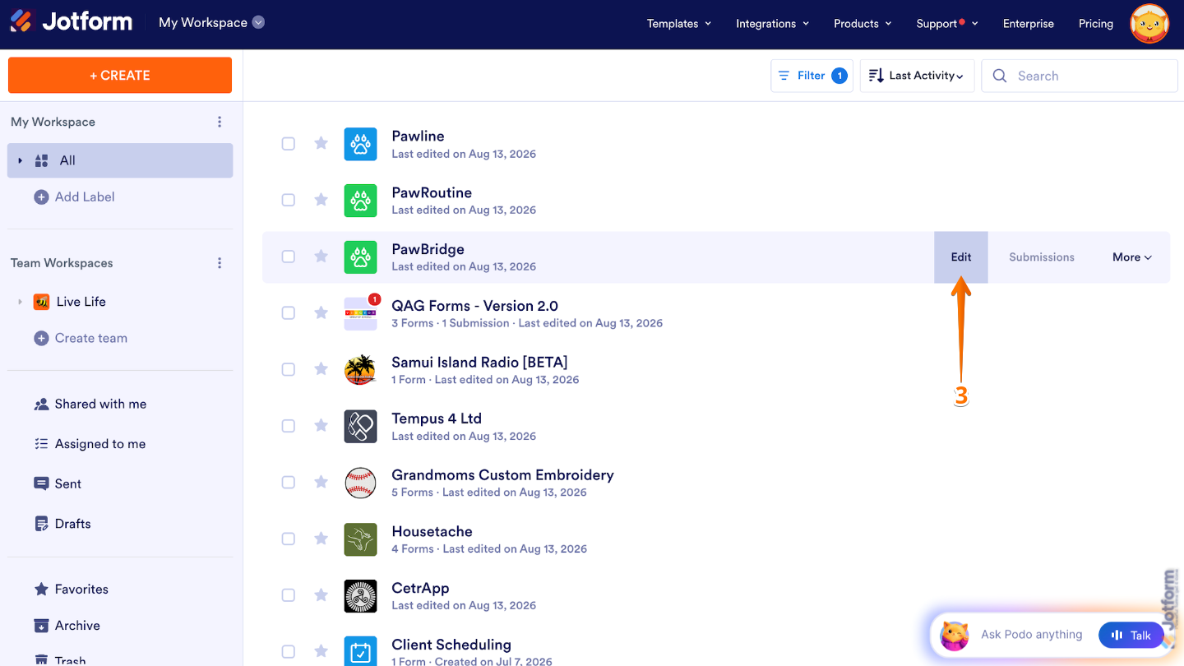The height and width of the screenshot is (666, 1184).
Task: Click the QAG Forms thumbnail icon
Action: (x=360, y=313)
